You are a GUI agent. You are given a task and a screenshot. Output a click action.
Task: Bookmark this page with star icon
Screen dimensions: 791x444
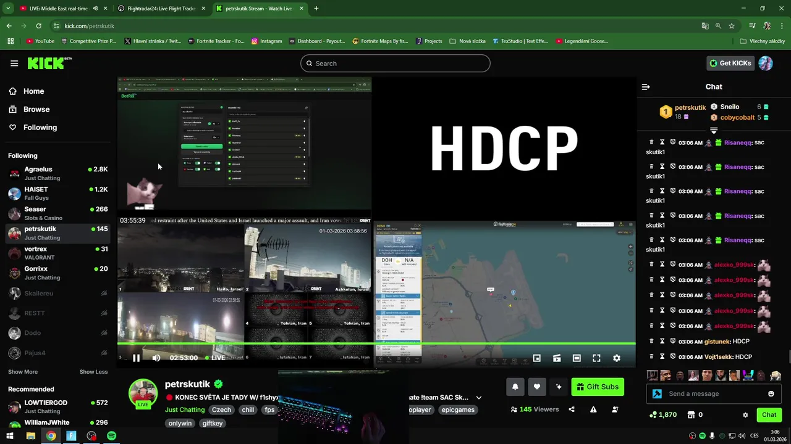click(x=732, y=26)
